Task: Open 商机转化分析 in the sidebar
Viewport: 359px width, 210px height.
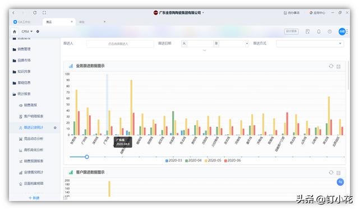Action: pyautogui.click(x=31, y=150)
